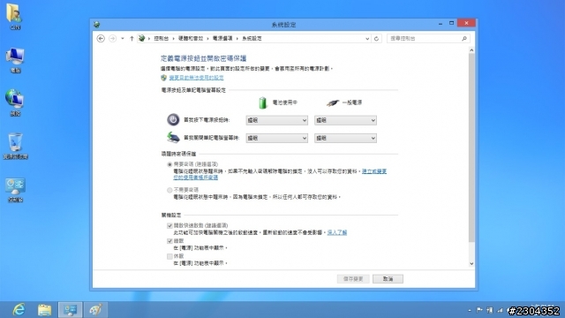Select the 電源選項 breadcrumb
This screenshot has height=318, width=565.
(x=222, y=38)
